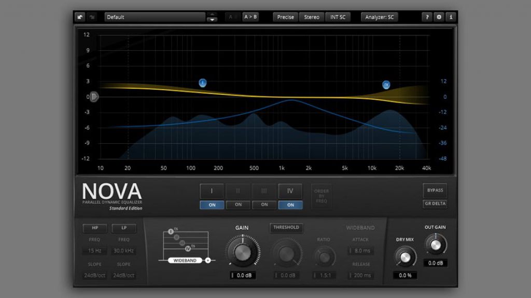Click the undo arrow icon
The image size is (531, 298).
[x=80, y=17]
